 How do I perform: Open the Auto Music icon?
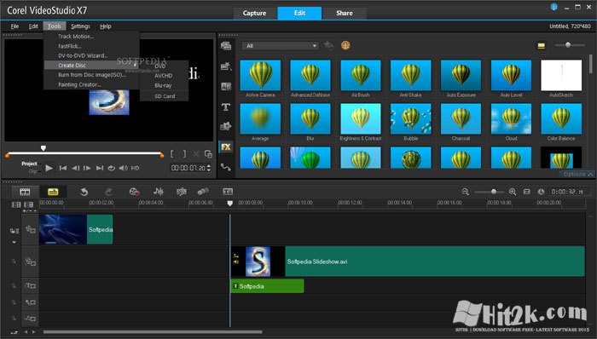coord(181,192)
